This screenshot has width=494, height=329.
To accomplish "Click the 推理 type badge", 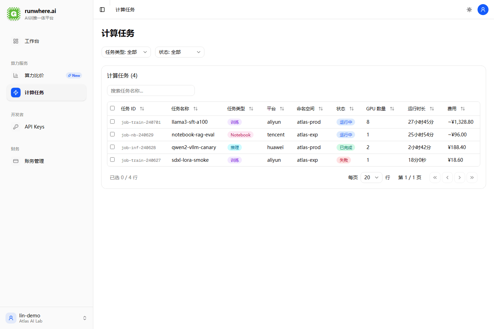I will click(x=235, y=147).
